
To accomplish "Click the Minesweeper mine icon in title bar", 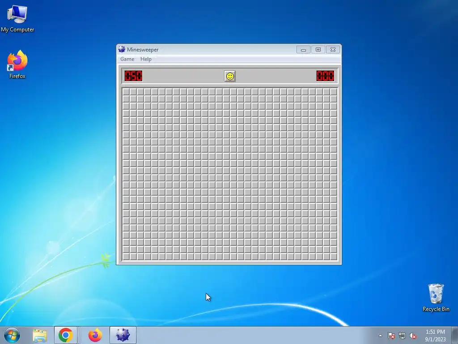I will pyautogui.click(x=122, y=49).
